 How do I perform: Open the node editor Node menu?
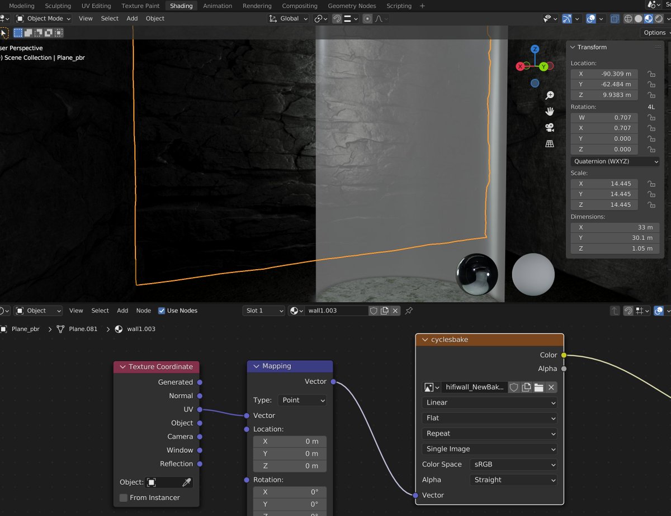tap(144, 310)
